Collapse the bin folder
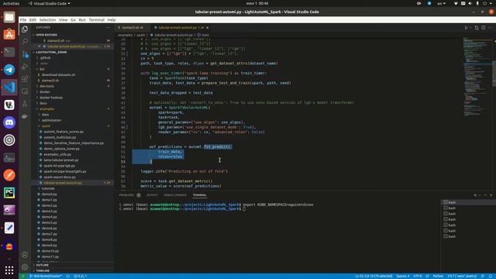The width and height of the screenshot is (496, 279). click(42, 69)
